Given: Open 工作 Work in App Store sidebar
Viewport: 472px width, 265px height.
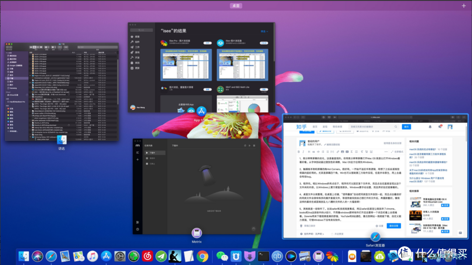Looking at the screenshot, I should click(135, 47).
